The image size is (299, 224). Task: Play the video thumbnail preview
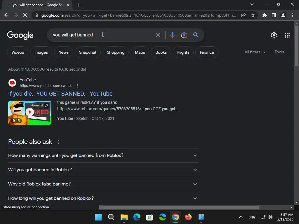(30, 113)
